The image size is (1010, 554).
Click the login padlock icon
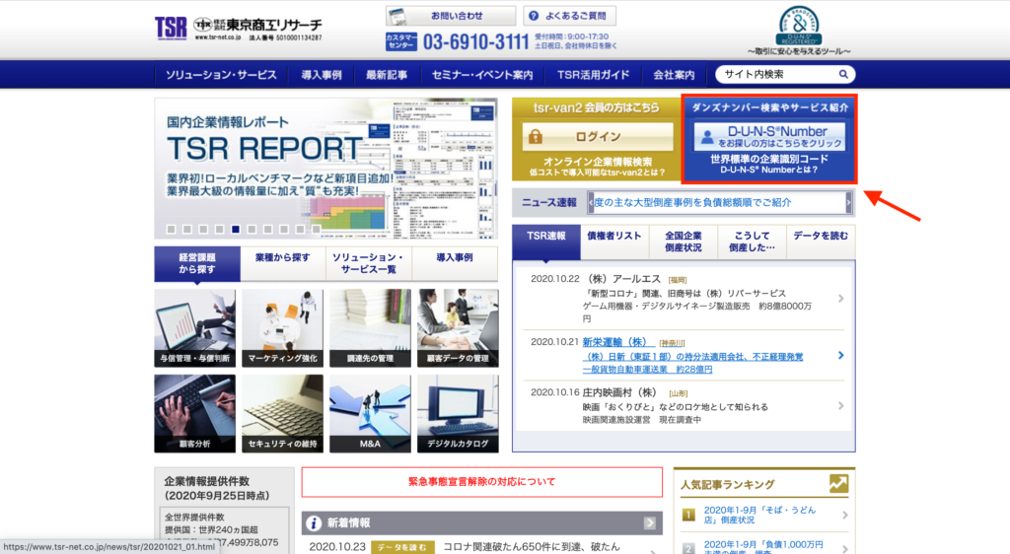coord(536,136)
